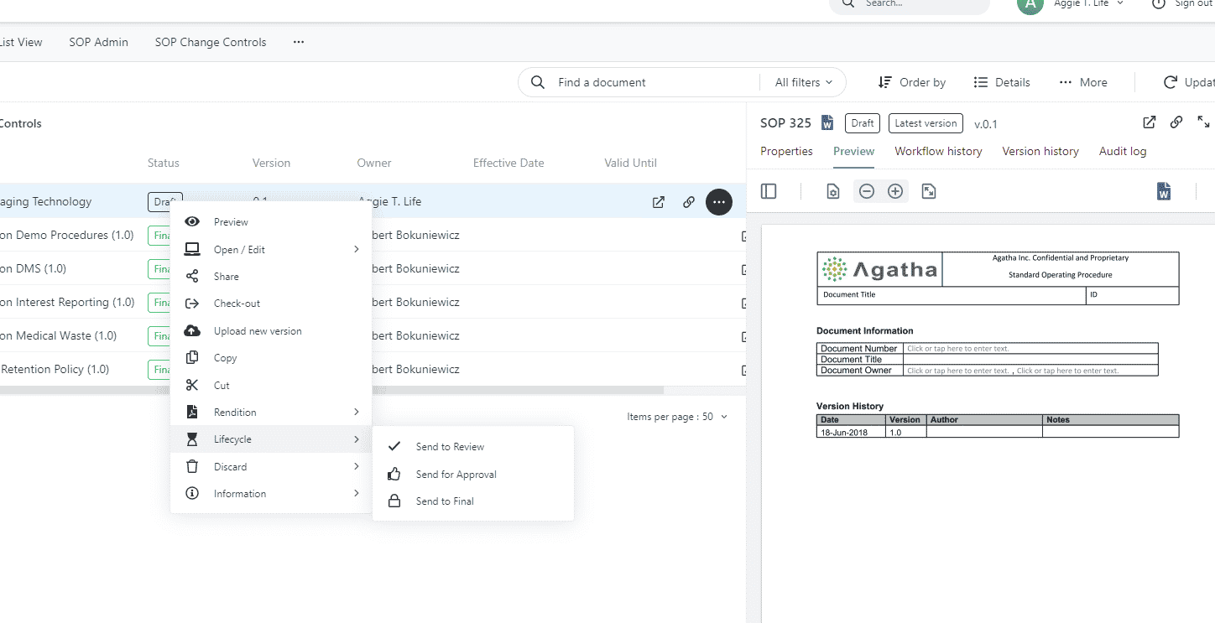Toggle the preview sidebar panel icon

coord(769,191)
